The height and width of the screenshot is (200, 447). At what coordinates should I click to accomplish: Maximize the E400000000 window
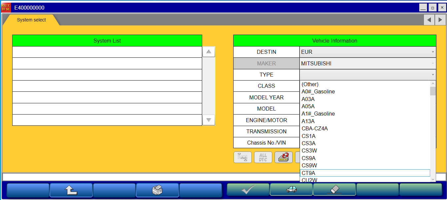(432, 8)
